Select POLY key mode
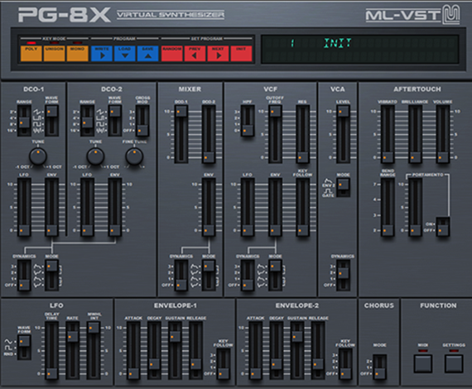Image resolution: width=472 pixels, height=389 pixels. (x=31, y=54)
